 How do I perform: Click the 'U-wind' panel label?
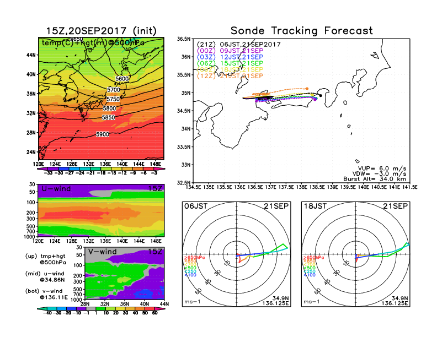pyautogui.click(x=56, y=188)
